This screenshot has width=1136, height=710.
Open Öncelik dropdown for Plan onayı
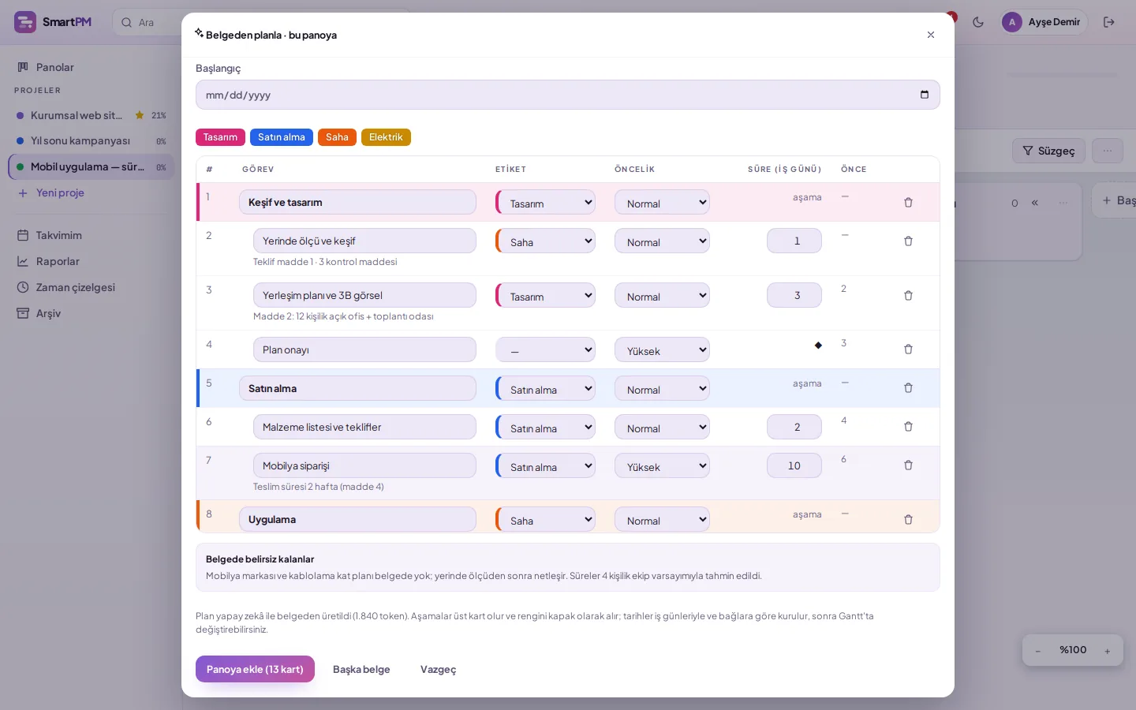tap(662, 350)
